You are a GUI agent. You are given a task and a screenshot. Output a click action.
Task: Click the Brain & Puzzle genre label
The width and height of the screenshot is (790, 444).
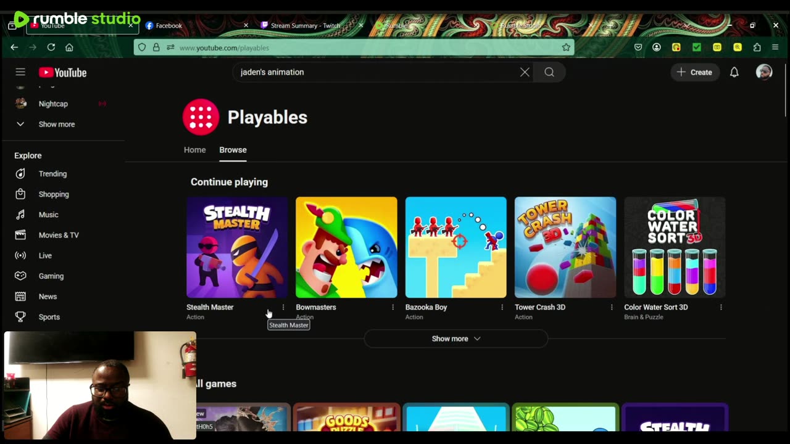click(x=644, y=317)
